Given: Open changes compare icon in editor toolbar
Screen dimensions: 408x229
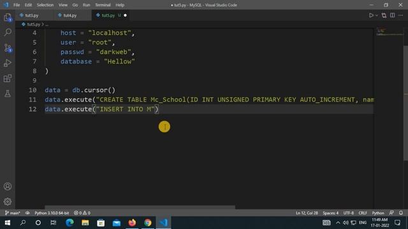Looking at the screenshot, I should coord(384,15).
